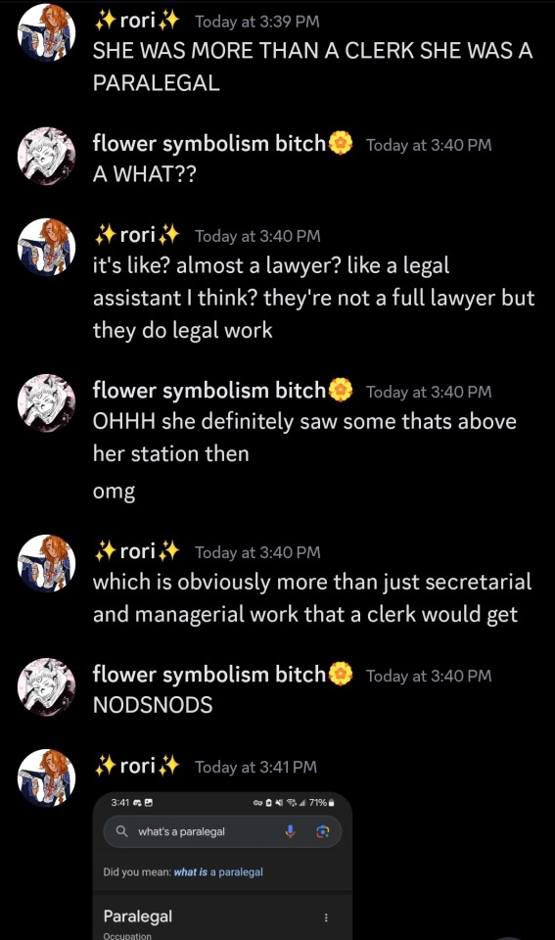Tap rori's avatar next to "which is obviously more"

coord(47,563)
